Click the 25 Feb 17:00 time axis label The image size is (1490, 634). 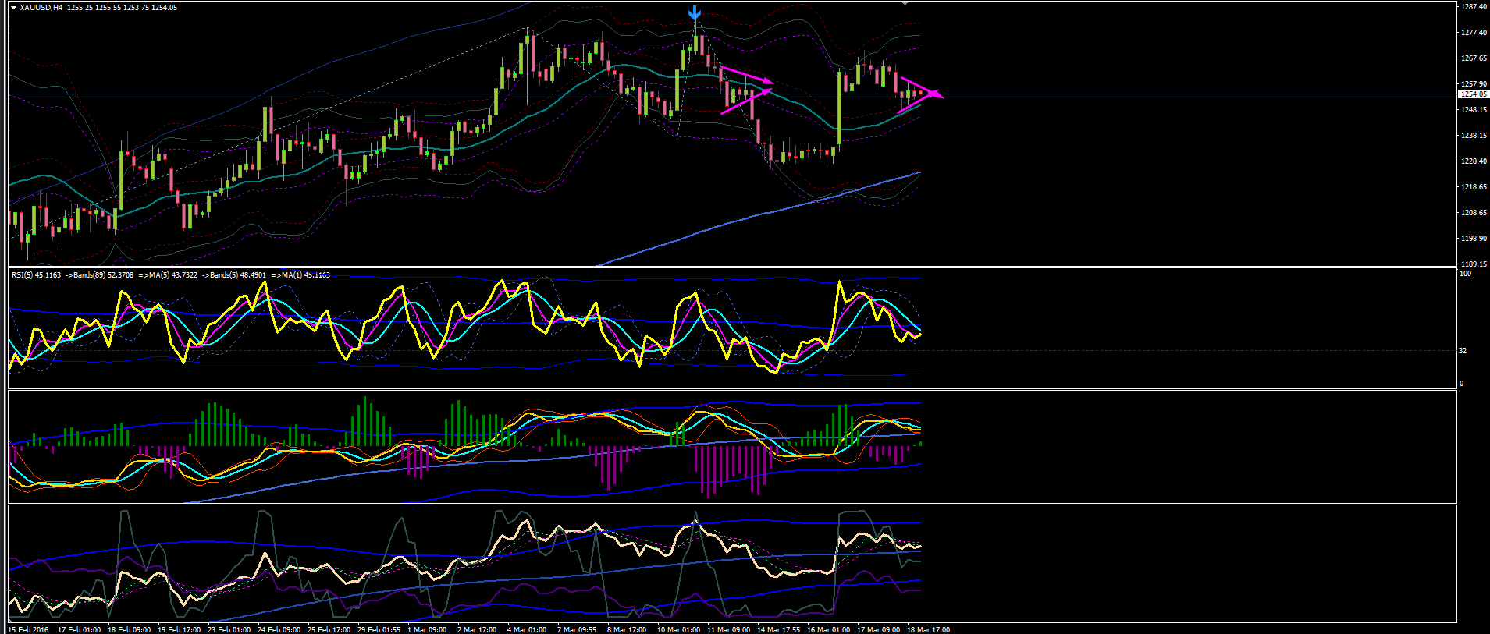pos(329,629)
